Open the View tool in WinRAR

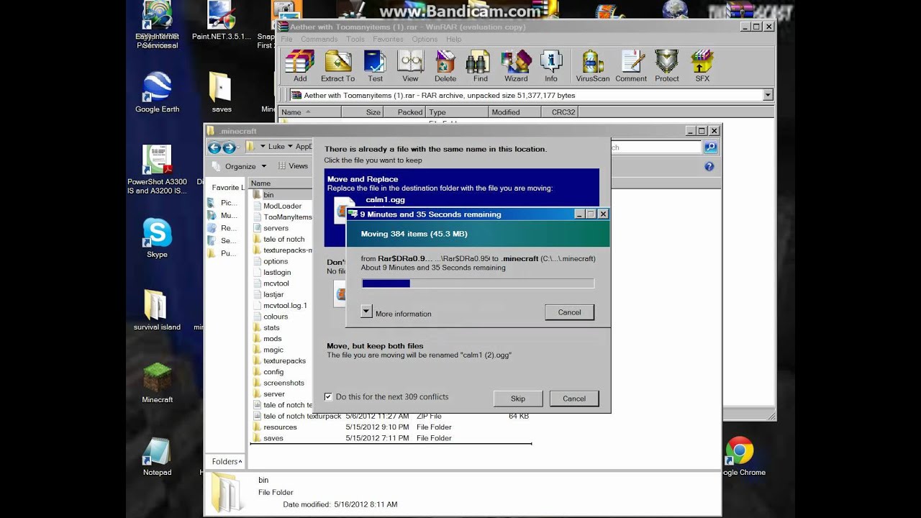pyautogui.click(x=410, y=65)
